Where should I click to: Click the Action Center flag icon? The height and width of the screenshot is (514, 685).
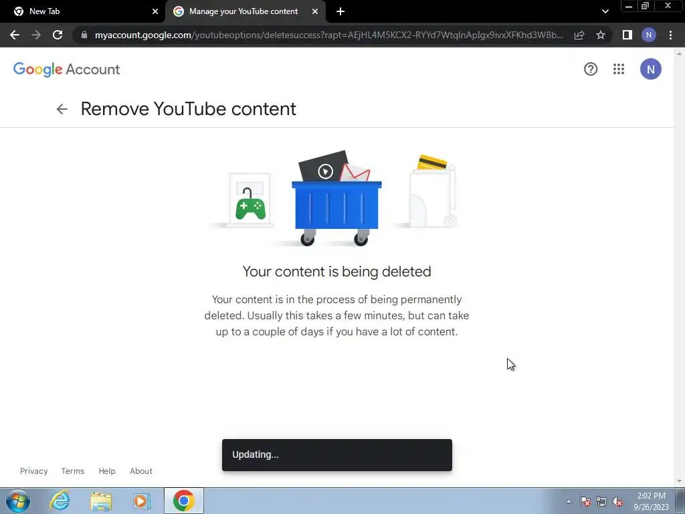coord(585,501)
